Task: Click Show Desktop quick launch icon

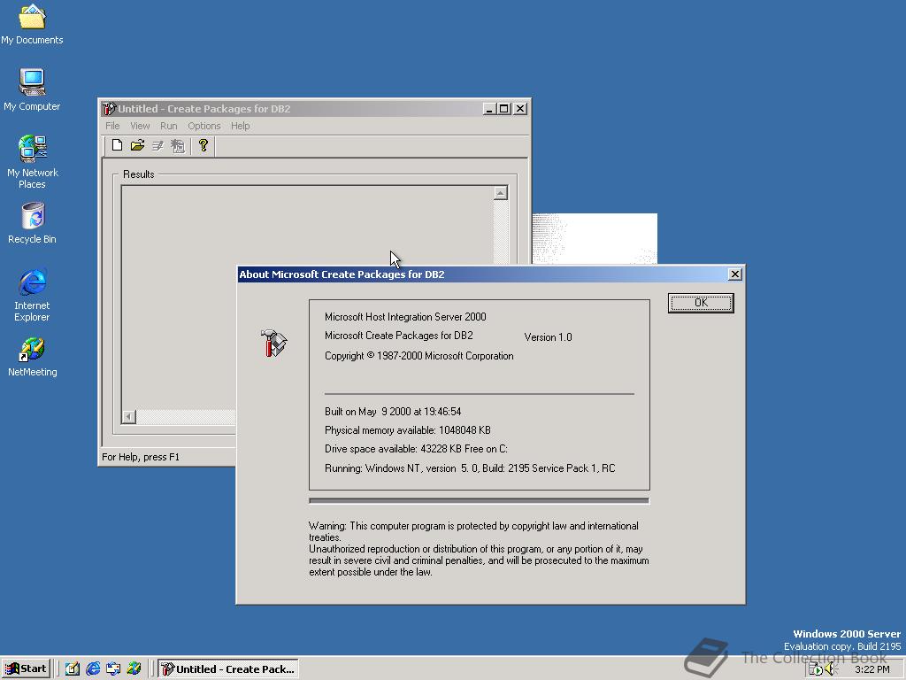Action: [73, 669]
